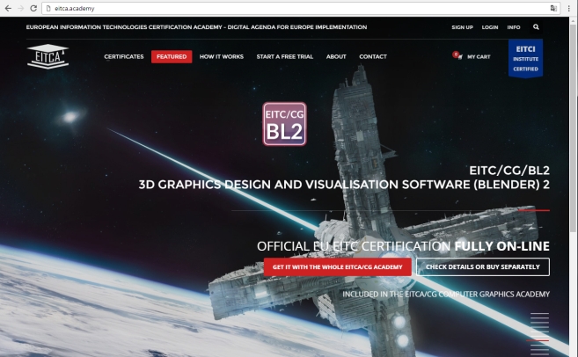Click the EITC/CG BL2 certificate badge
578x357 pixels.
click(x=284, y=124)
